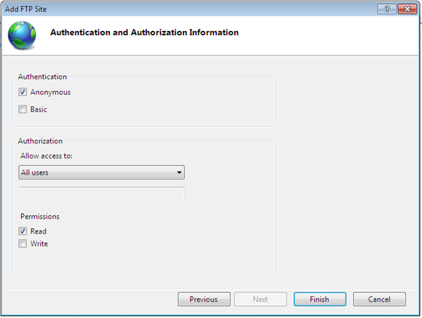Click the Authentication and Authorization Information heading
The height and width of the screenshot is (318, 422).
(144, 32)
